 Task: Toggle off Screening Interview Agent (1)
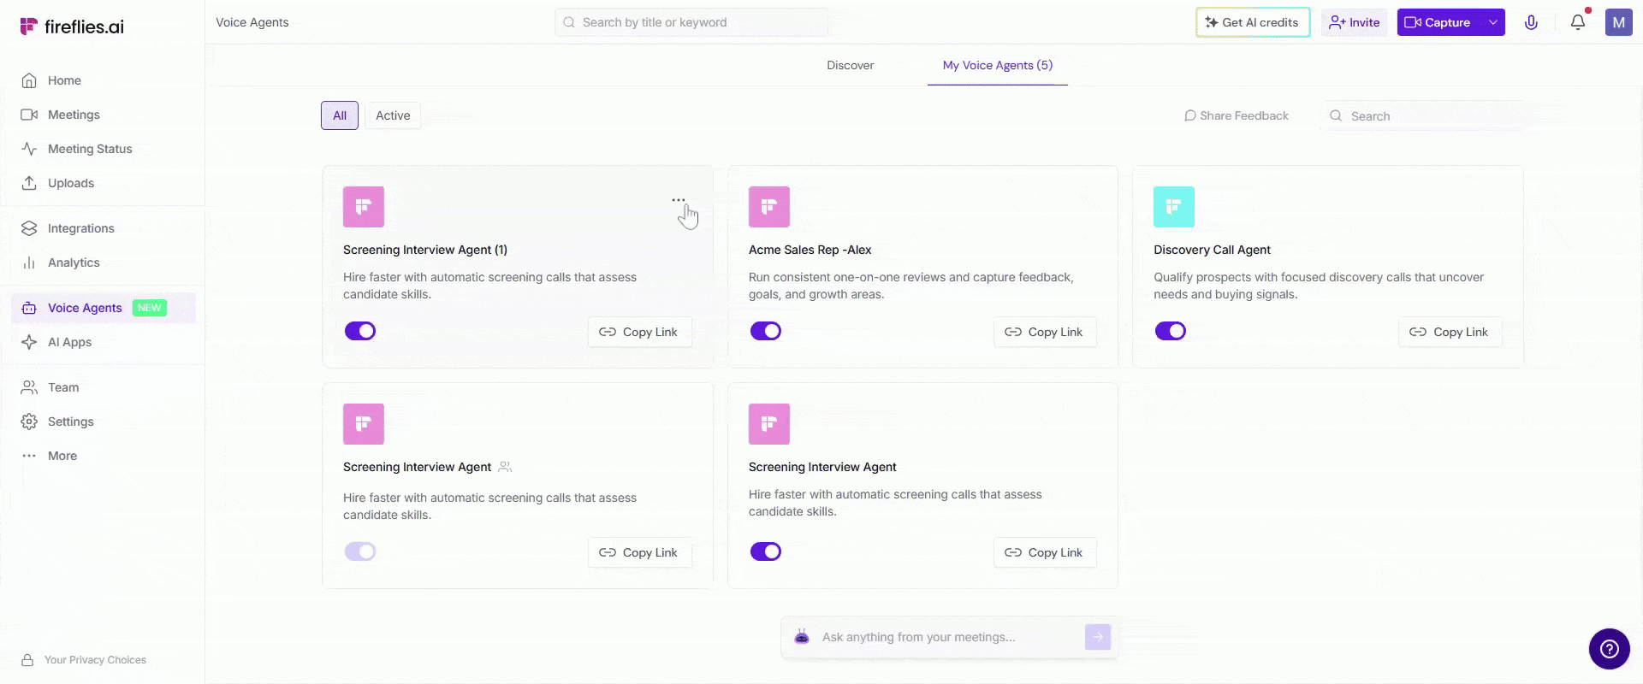click(x=360, y=331)
